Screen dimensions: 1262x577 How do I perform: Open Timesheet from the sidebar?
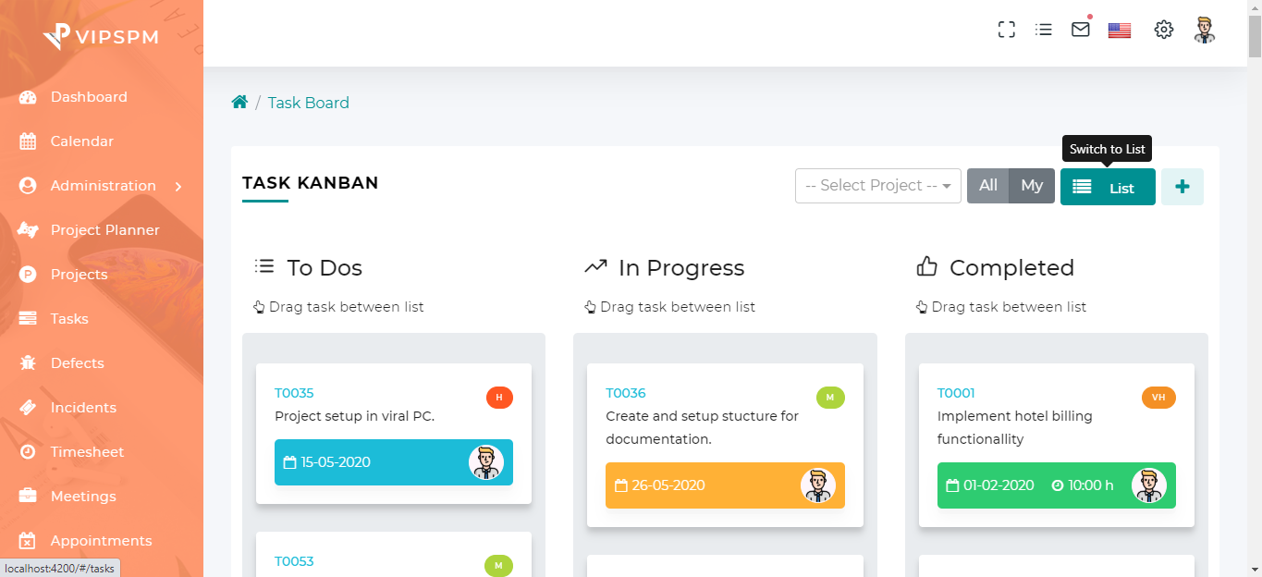click(87, 452)
